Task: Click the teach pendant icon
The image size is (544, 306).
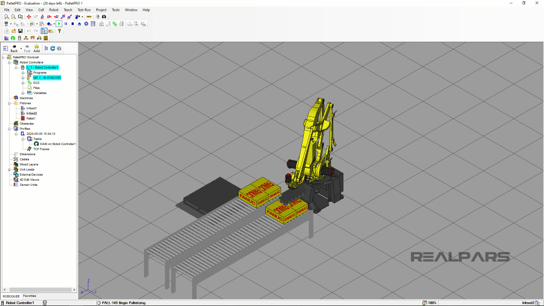Action: tap(6, 24)
